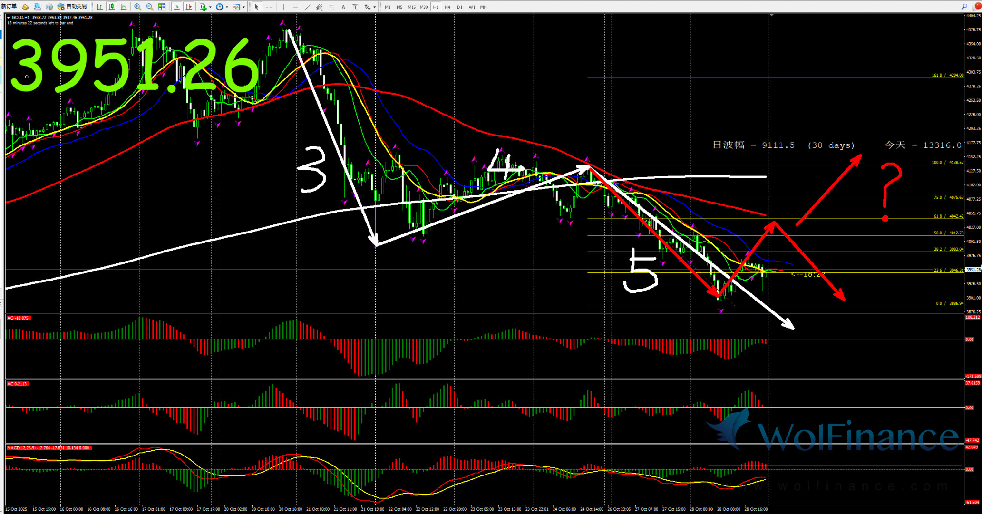Expand the chart templates dropdown arrow

tap(243, 7)
